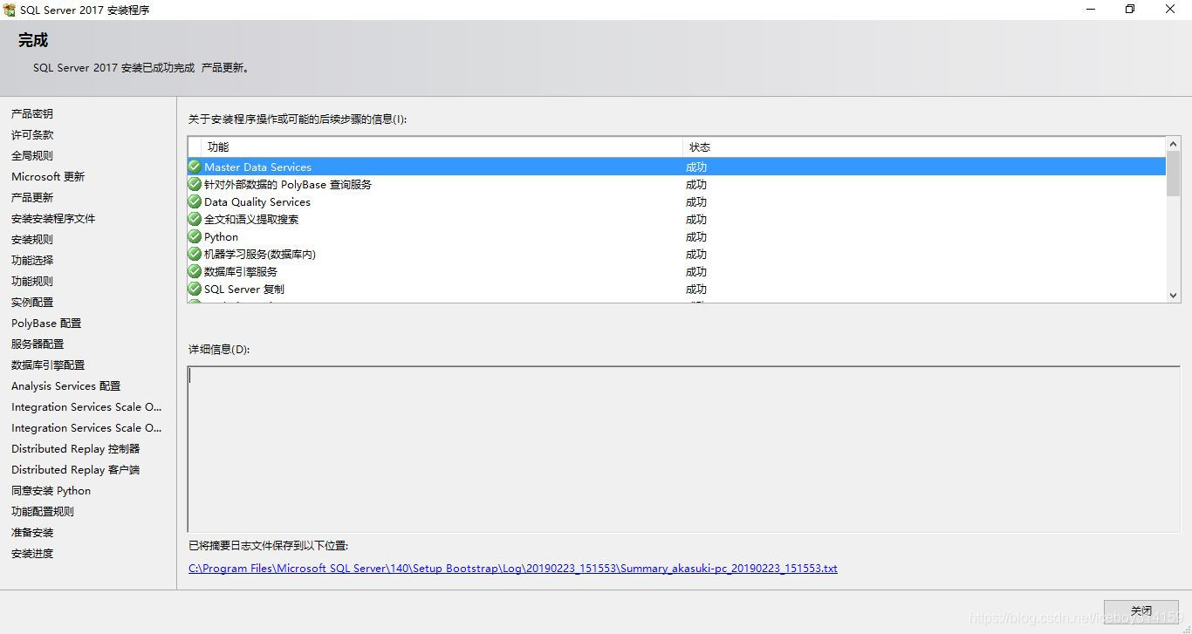Click the Analysis Services 配置 step

coord(66,386)
